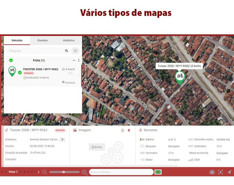Click the Bloqueio sensor icon
This screenshot has width=234, height=185.
[x=142, y=146]
